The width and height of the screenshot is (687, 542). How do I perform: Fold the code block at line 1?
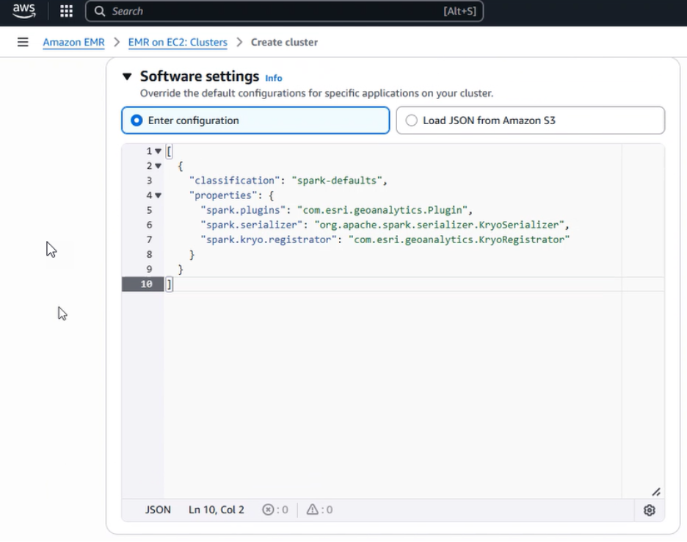tap(158, 151)
